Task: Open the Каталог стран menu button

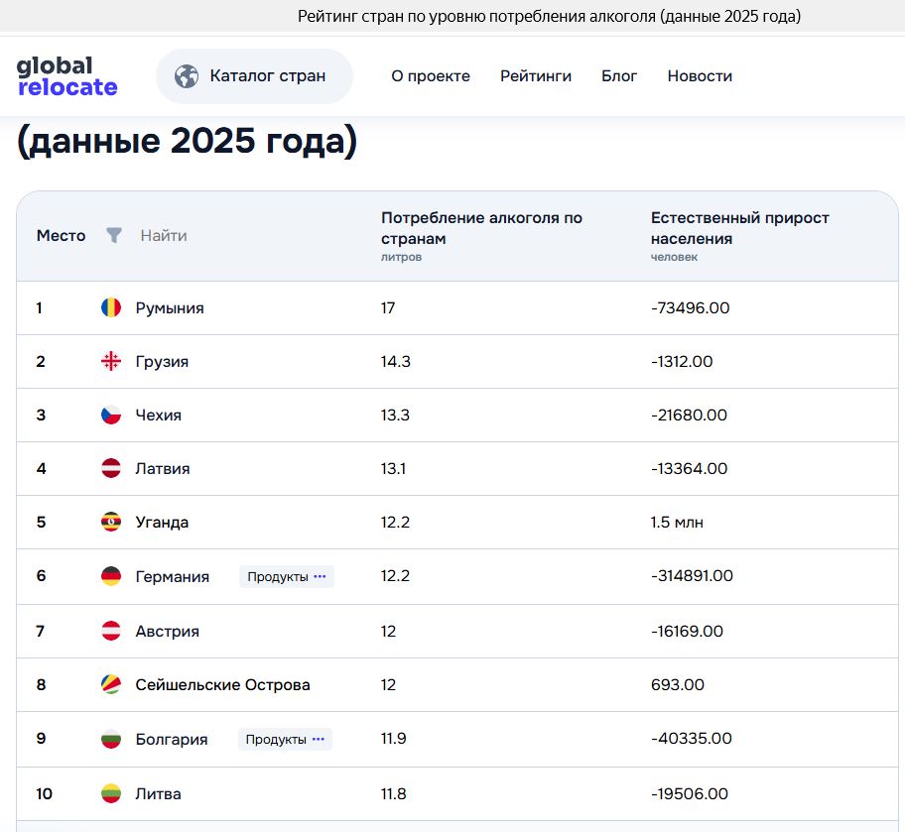Action: point(254,76)
